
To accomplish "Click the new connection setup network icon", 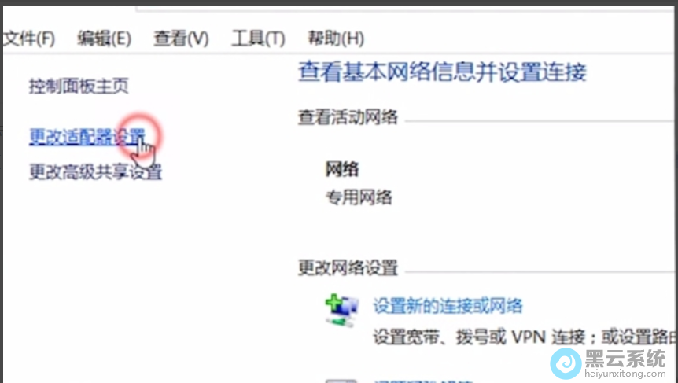I will pyautogui.click(x=341, y=310).
